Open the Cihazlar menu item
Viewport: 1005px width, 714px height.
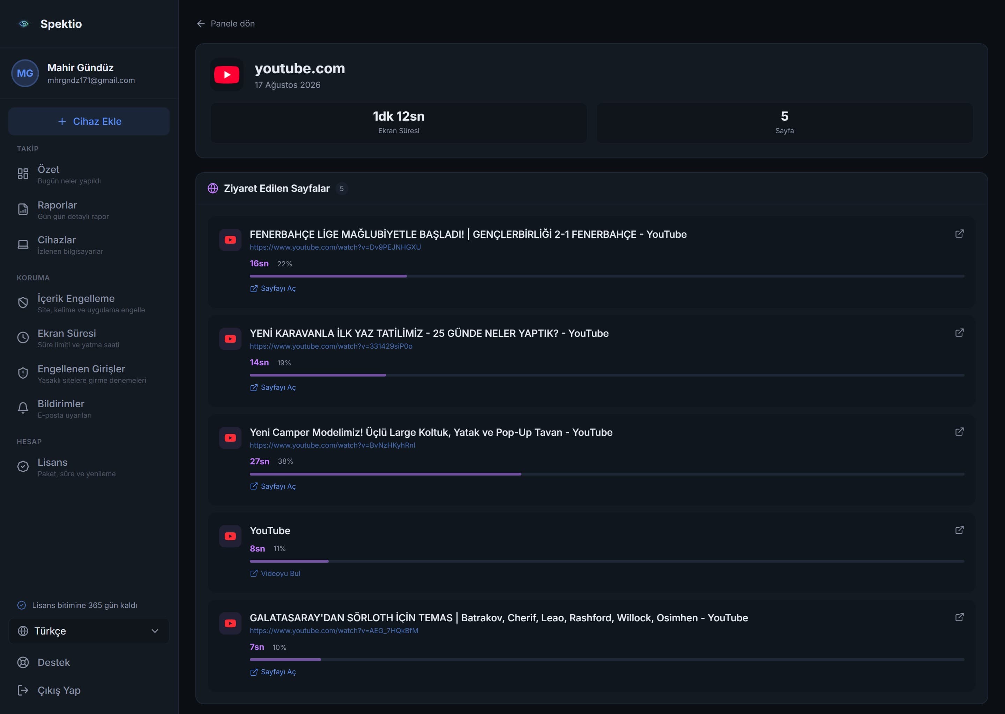pos(89,245)
